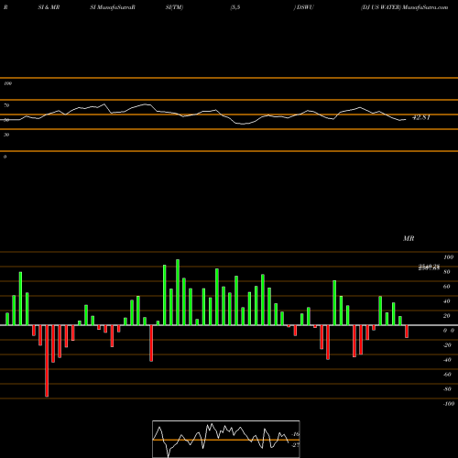Click the -16 value in the mini chart
Viewport: 458px width, 458px height.
(x=296, y=434)
